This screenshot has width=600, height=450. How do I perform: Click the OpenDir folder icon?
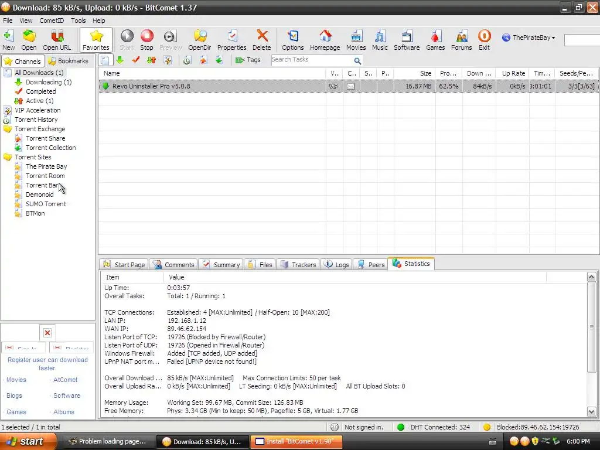(x=199, y=40)
